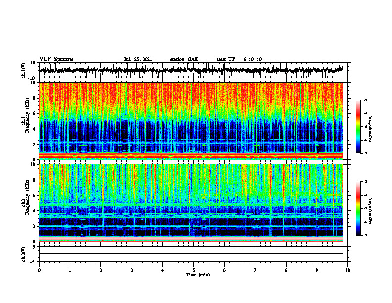Click the ch.1 voltage waveform trace
This screenshot has width=392, height=303.
coord(191,70)
